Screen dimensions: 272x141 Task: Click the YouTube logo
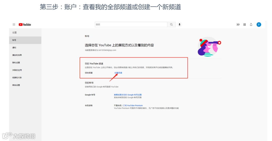click(25, 25)
